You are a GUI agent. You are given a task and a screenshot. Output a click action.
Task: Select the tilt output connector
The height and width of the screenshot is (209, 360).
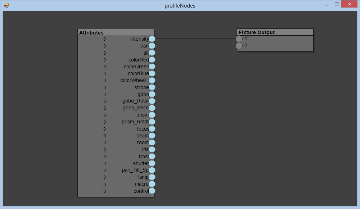pyautogui.click(x=152, y=53)
